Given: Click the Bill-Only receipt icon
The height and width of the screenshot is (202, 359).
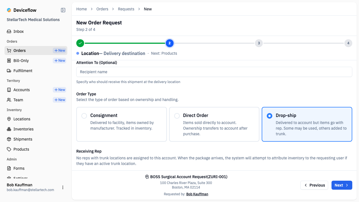Looking at the screenshot, I should (x=9, y=61).
